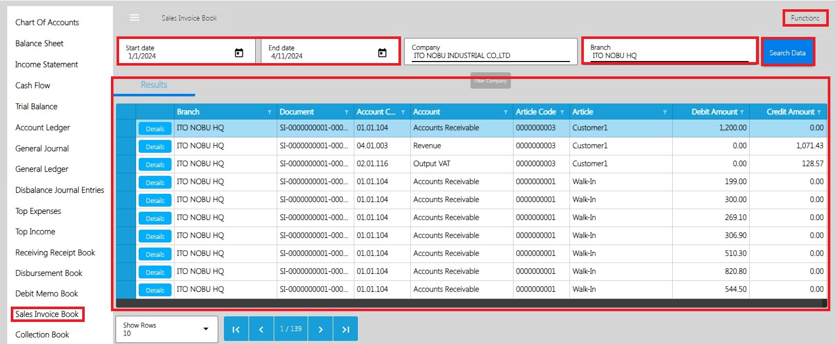Filter the Branch column
The height and width of the screenshot is (344, 836).
pyautogui.click(x=270, y=112)
